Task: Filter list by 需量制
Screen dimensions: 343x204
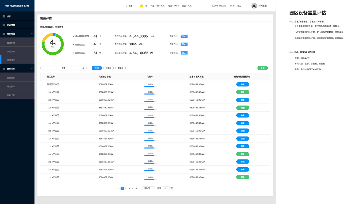Action: click(121, 68)
